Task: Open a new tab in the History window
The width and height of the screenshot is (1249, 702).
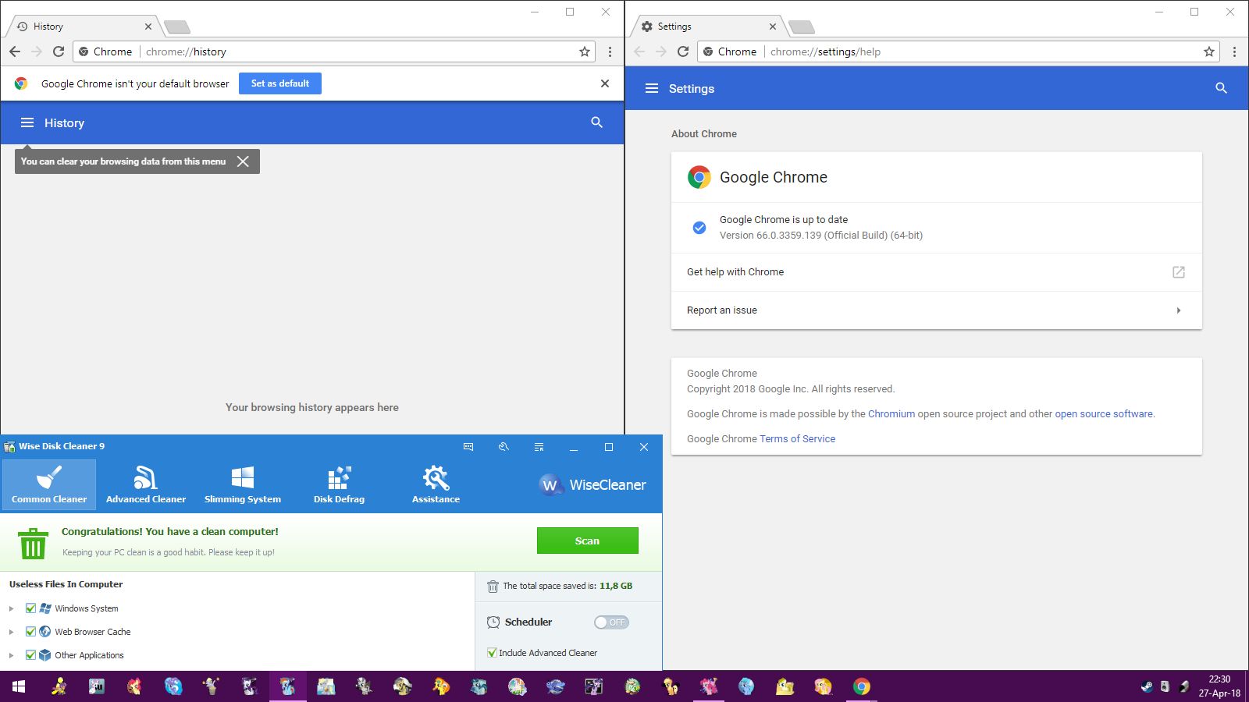Action: click(177, 27)
